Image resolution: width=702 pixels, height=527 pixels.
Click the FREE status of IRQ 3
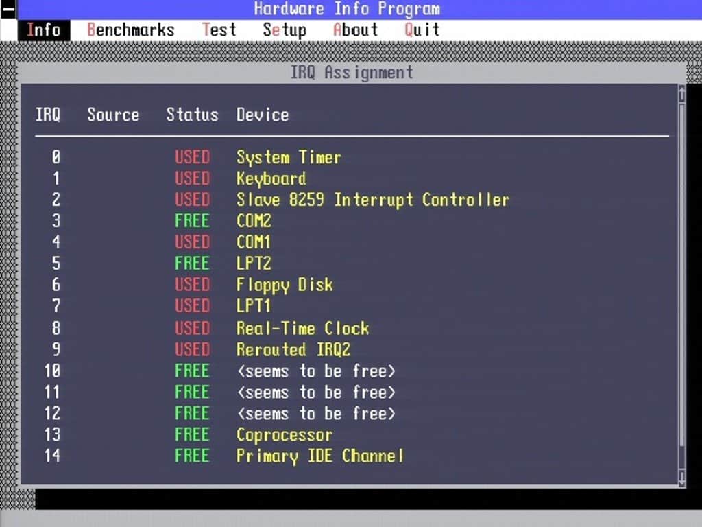[192, 221]
